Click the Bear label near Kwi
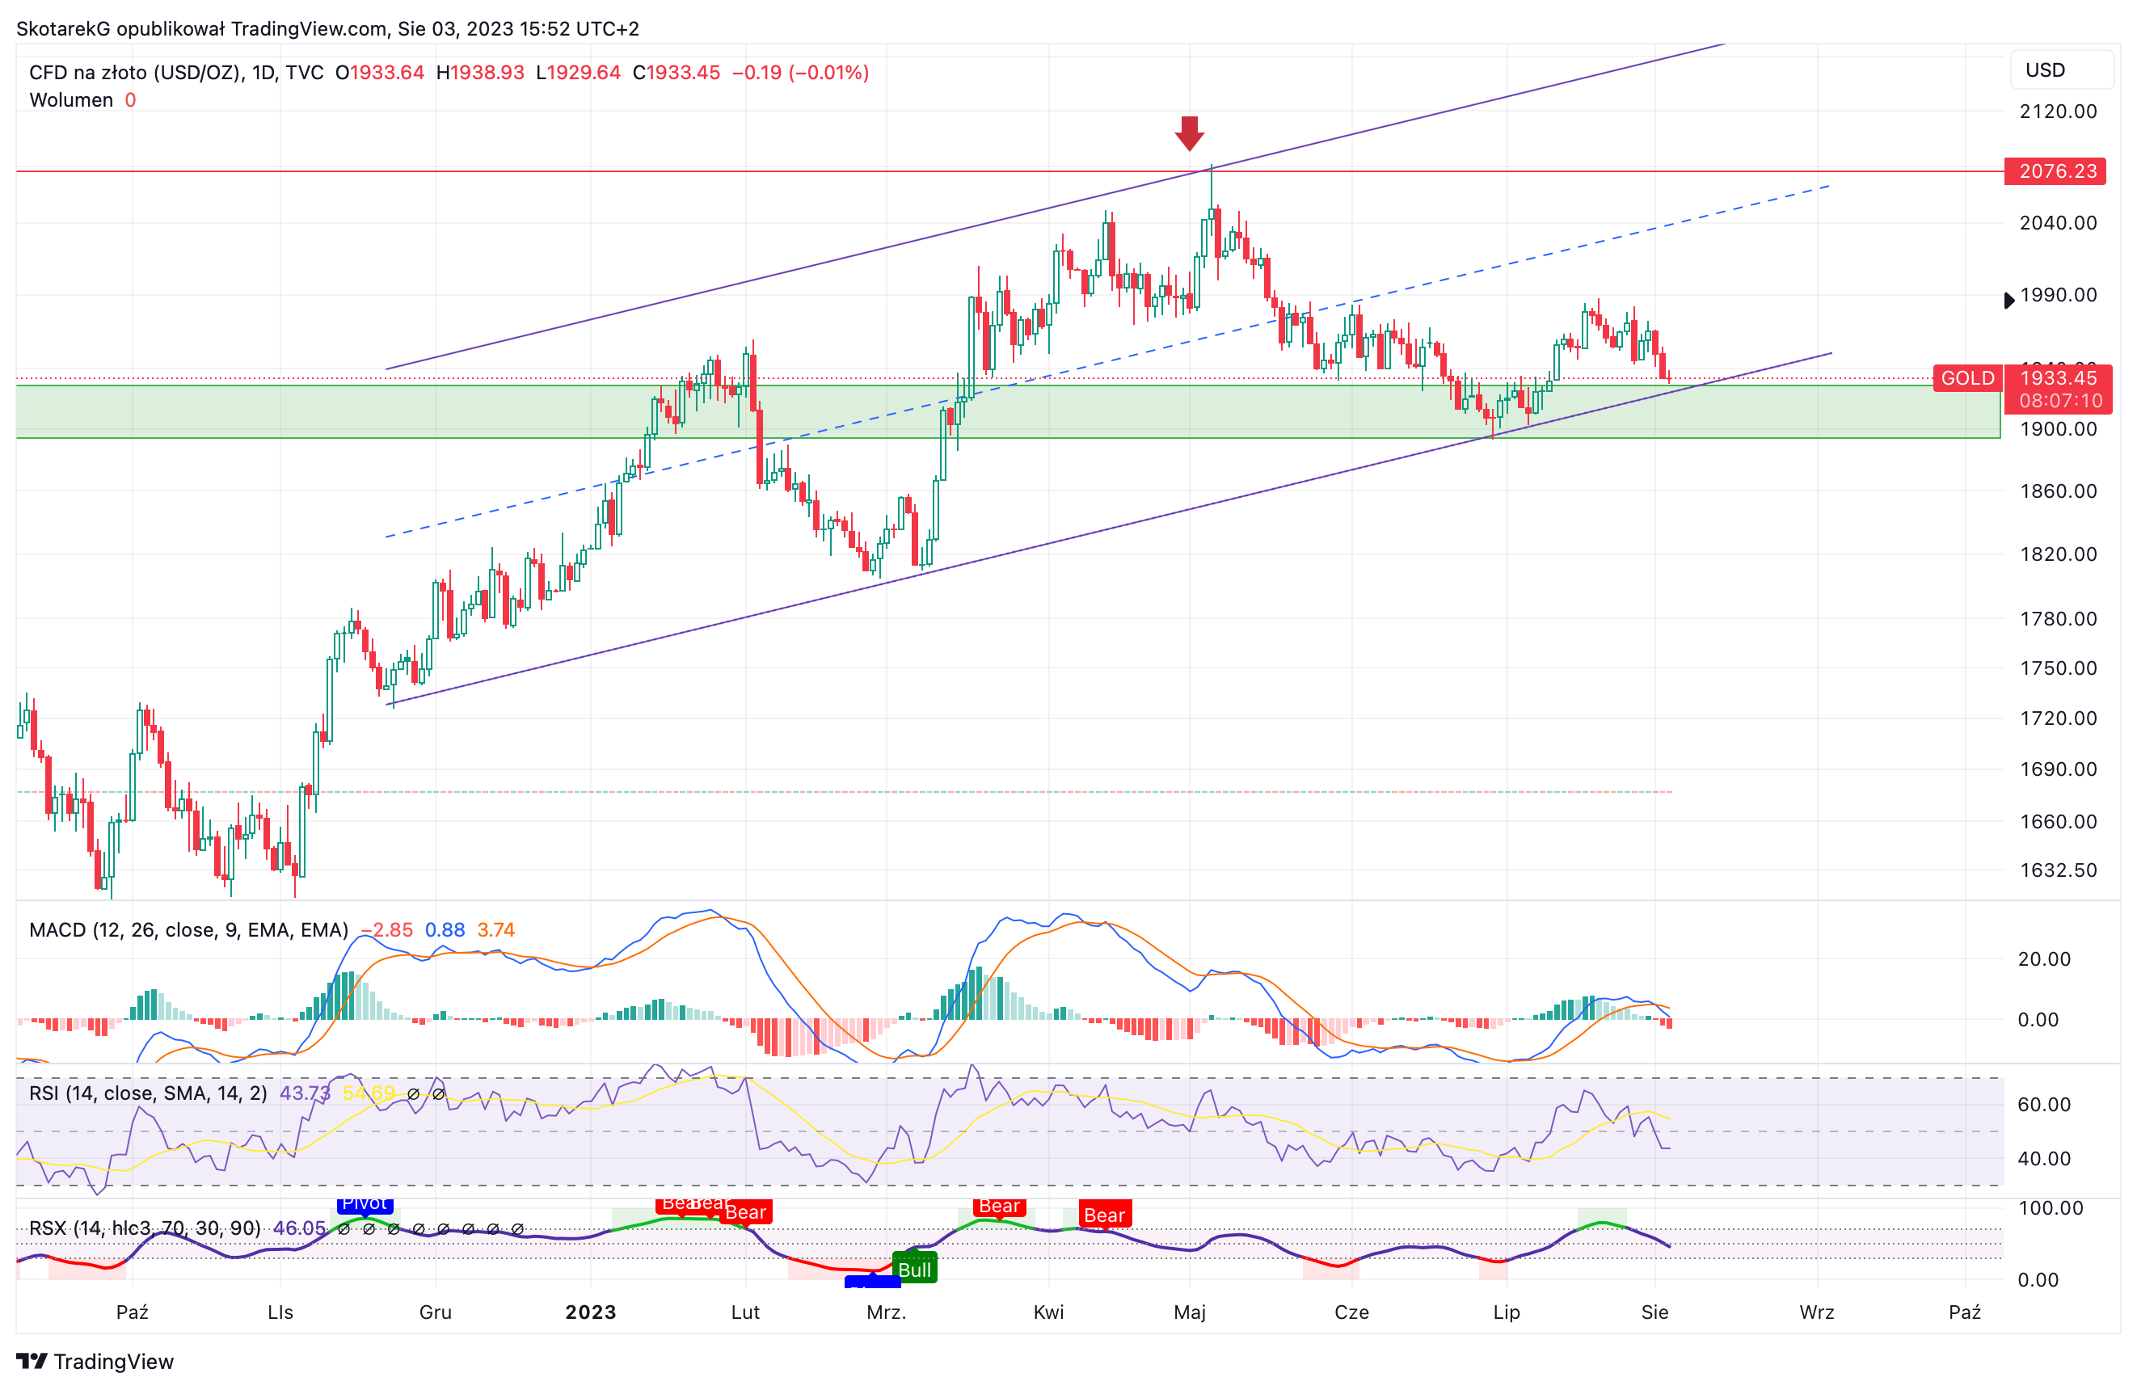Screen dimensions: 2137x1390 tap(998, 1206)
